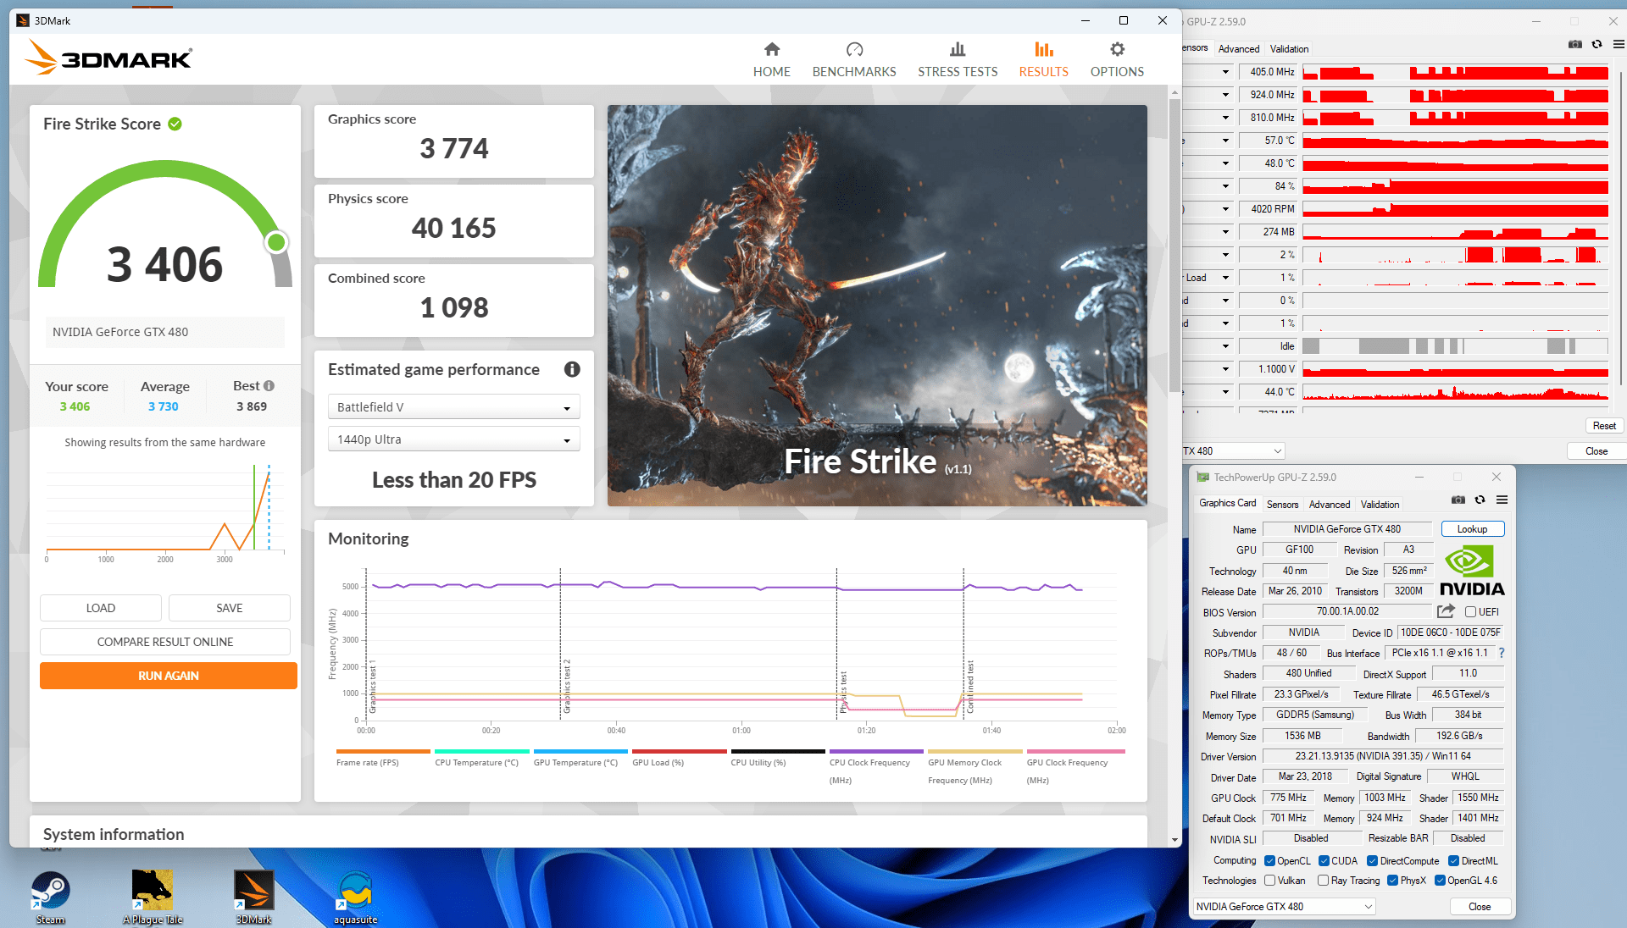The height and width of the screenshot is (928, 1627).
Task: Open GPU selector dropdown in Graphics Card window
Action: (x=1284, y=906)
